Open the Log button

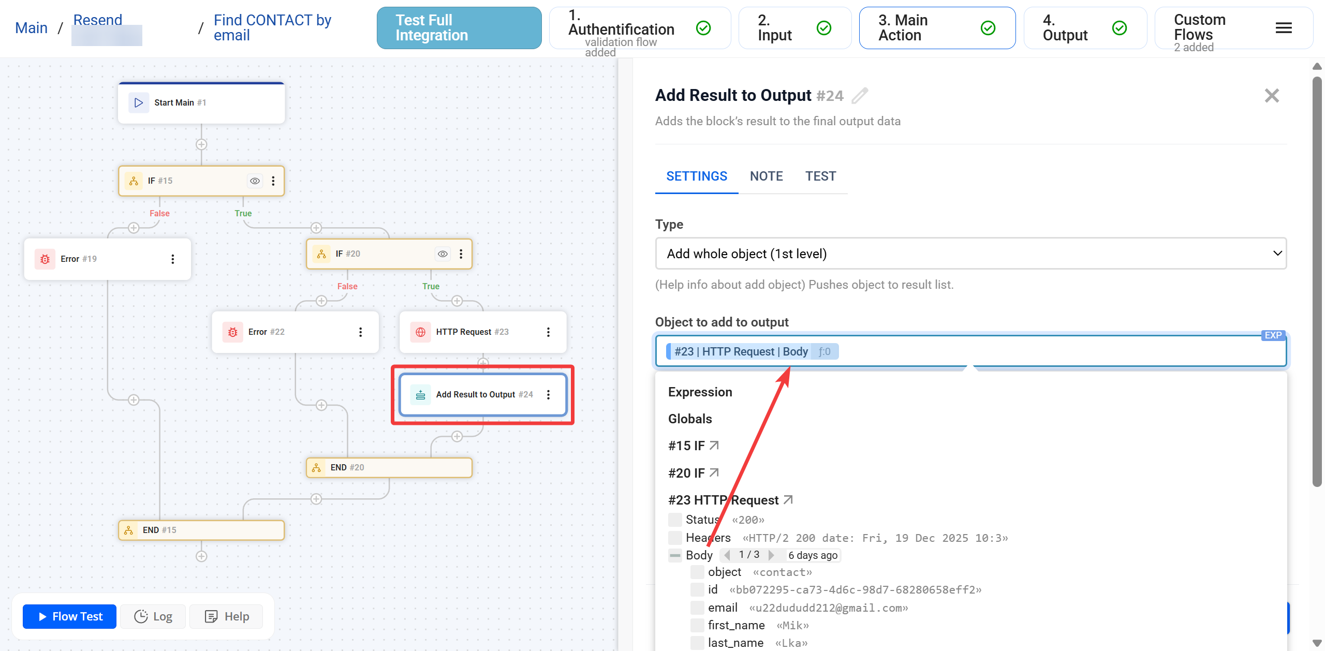coord(153,616)
